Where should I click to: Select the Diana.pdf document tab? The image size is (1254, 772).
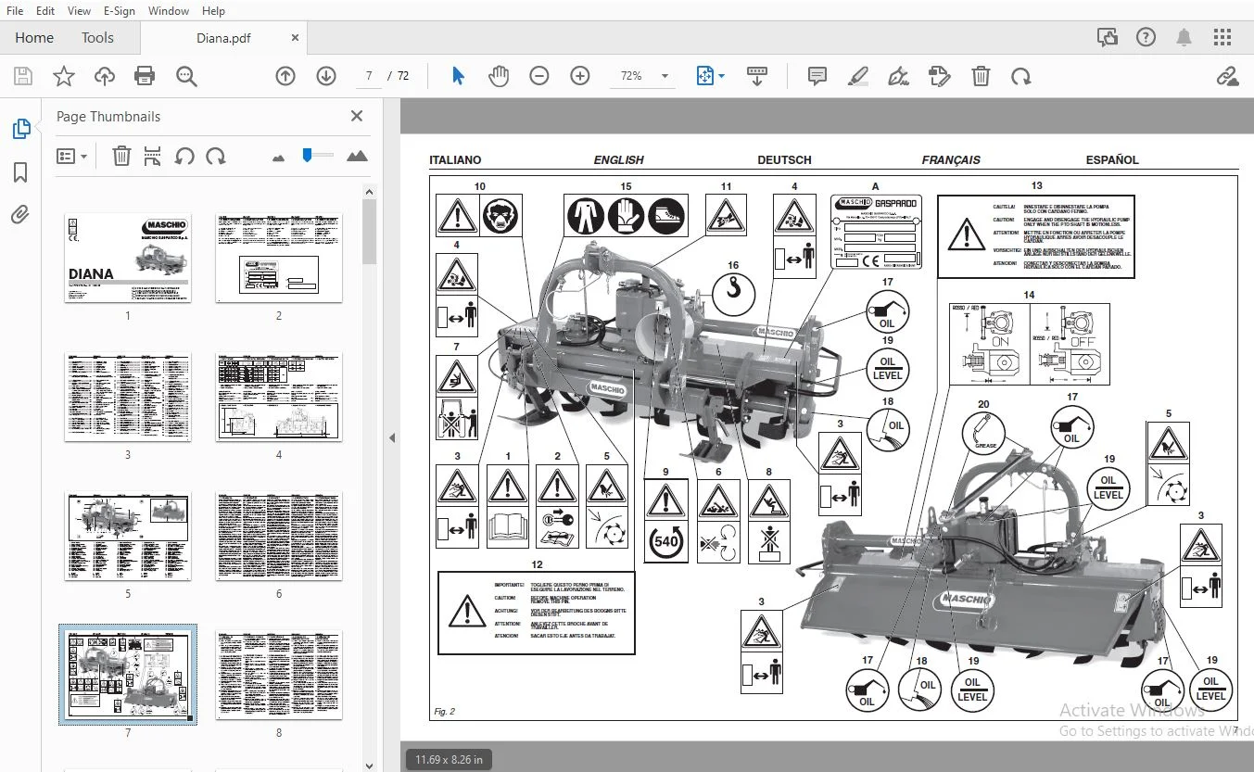223,38
